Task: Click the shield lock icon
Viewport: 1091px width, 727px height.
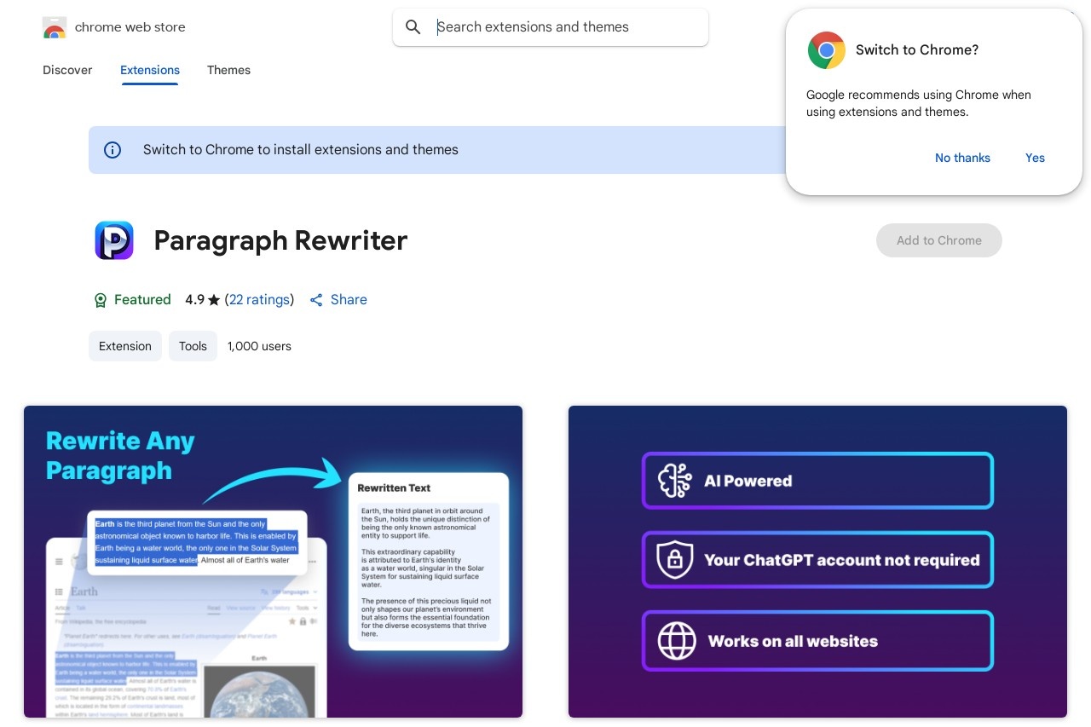Action: point(675,560)
